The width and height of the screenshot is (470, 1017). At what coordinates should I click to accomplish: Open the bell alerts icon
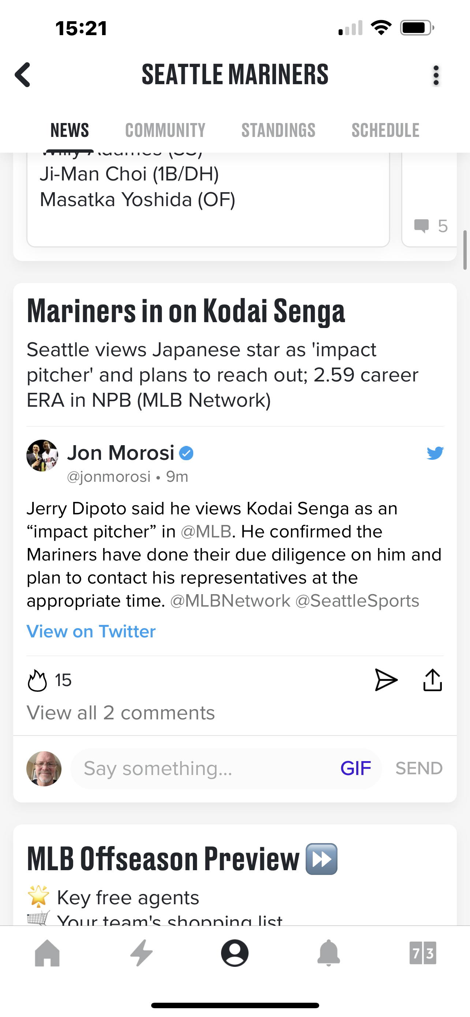pyautogui.click(x=329, y=953)
